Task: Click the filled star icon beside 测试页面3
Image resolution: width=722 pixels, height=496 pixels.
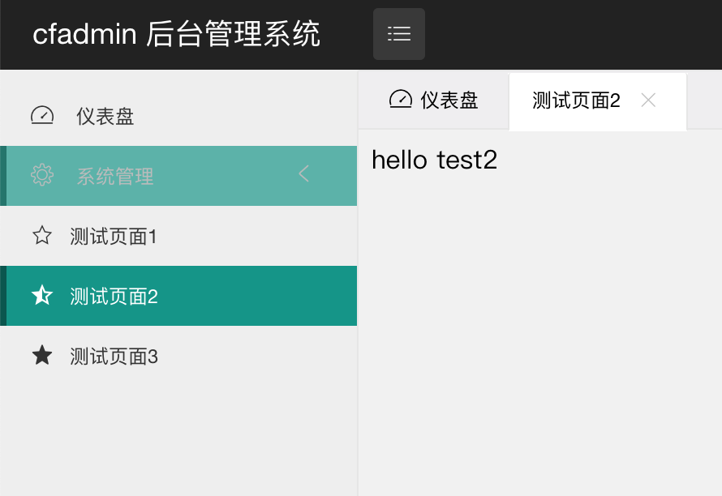Action: (42, 356)
